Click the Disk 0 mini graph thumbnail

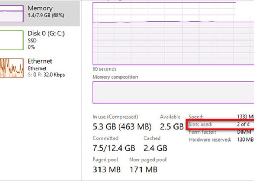pos(12,40)
